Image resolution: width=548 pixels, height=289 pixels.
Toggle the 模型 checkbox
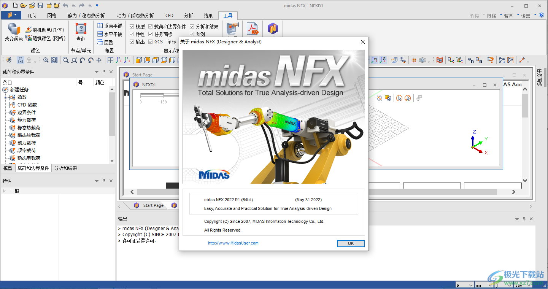coord(132,27)
